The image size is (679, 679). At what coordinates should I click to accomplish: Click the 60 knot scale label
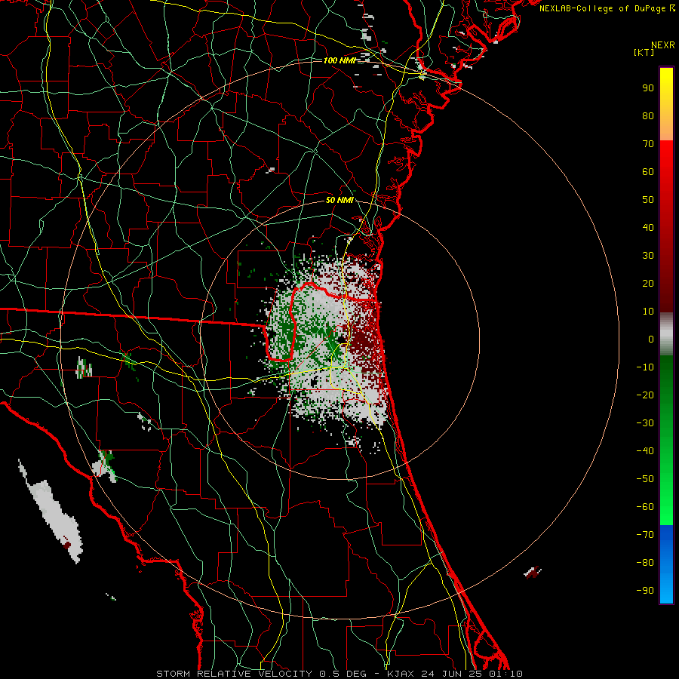tap(648, 172)
